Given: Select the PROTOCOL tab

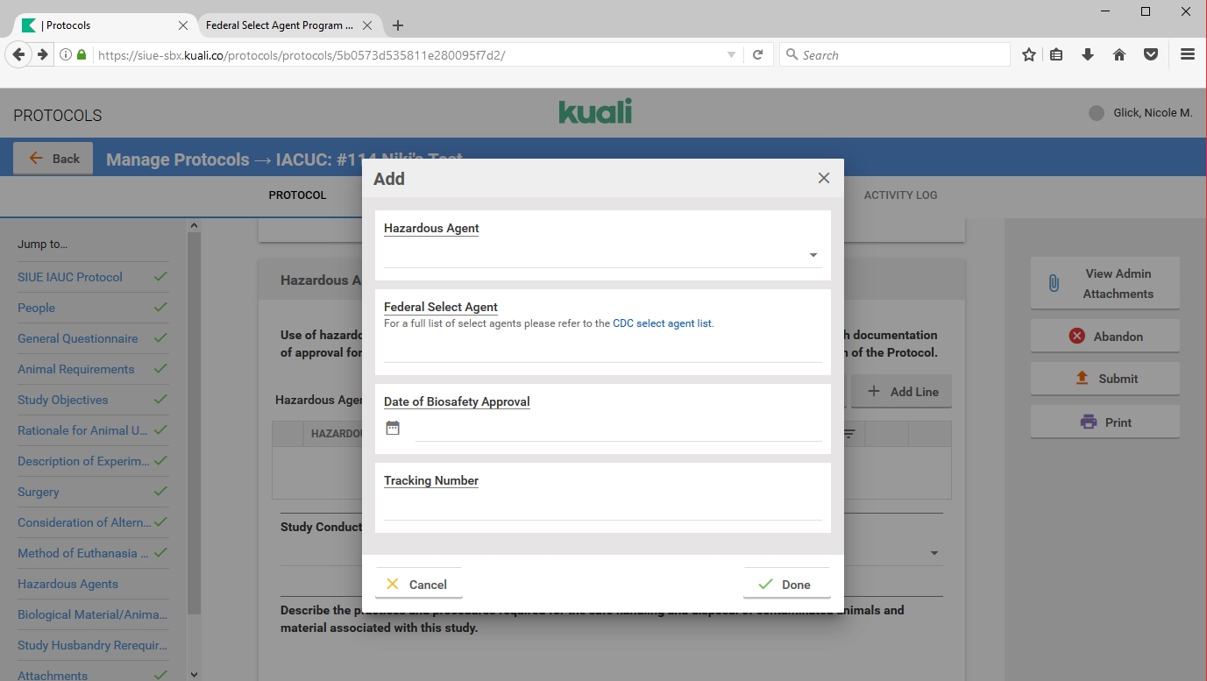Looking at the screenshot, I should click(x=297, y=195).
